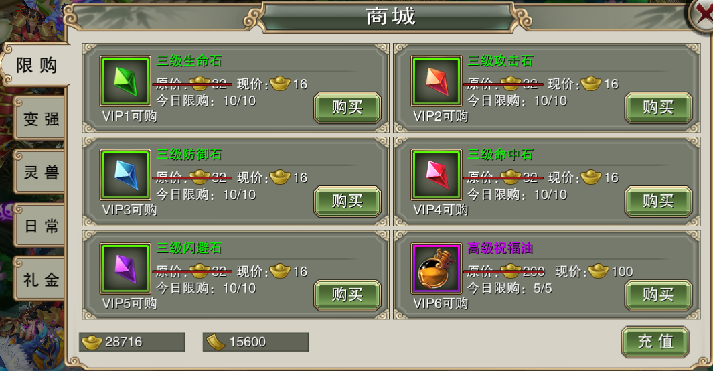Tap the gold ingot balance showing 28716
The width and height of the screenshot is (713, 371).
132,342
